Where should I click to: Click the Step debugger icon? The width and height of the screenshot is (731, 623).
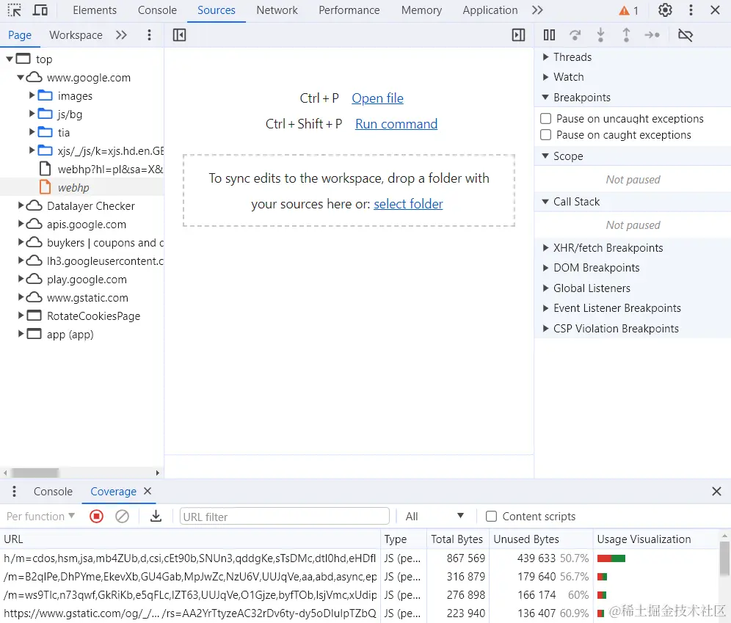click(652, 35)
